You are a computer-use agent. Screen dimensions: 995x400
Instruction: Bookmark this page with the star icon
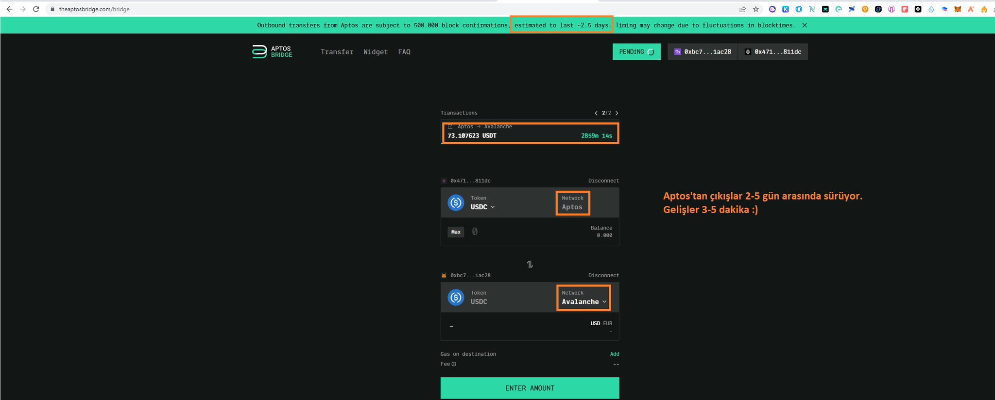[x=755, y=9]
